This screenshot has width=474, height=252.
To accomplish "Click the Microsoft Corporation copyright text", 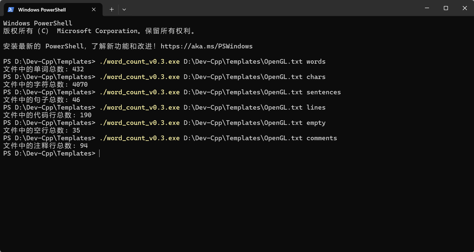I will (x=97, y=31).
